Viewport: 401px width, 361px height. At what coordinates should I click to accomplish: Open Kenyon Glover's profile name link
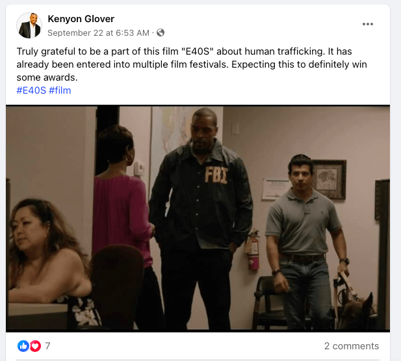pyautogui.click(x=81, y=19)
